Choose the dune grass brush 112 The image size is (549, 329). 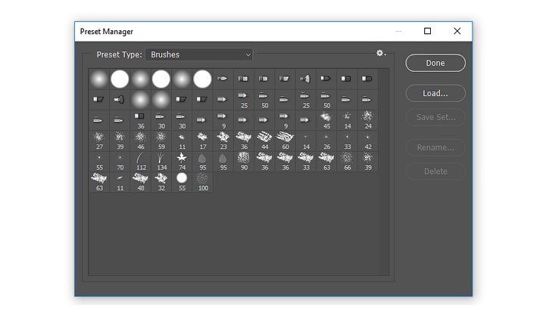pyautogui.click(x=140, y=161)
